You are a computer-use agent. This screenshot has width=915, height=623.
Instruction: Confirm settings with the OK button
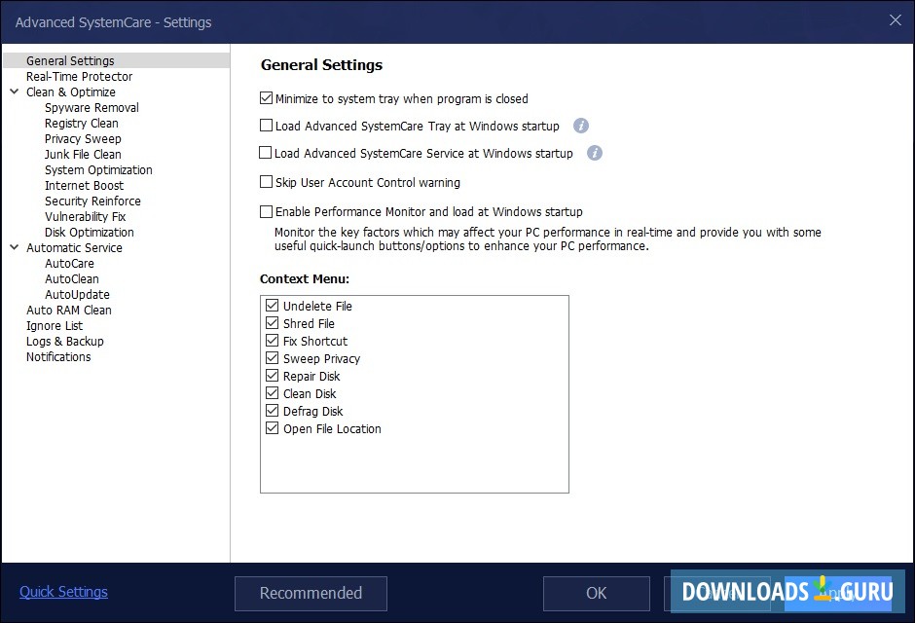[596, 593]
